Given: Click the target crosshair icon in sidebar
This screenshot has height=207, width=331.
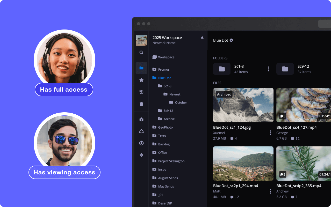Looking at the screenshot, I should coord(141,155).
